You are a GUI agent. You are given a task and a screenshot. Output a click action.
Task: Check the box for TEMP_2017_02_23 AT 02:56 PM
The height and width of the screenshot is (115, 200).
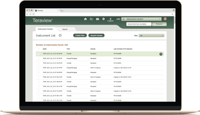tap(39, 54)
